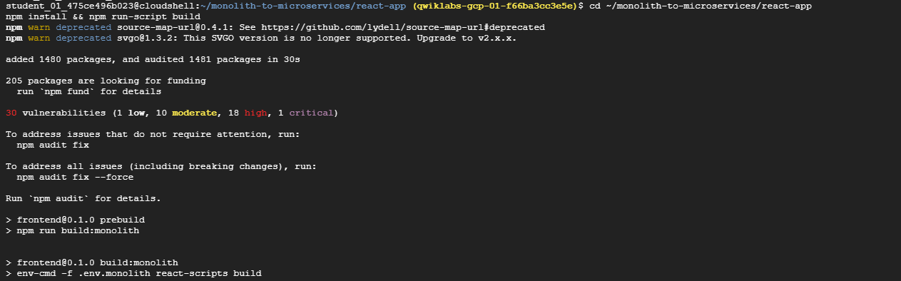Click the 'run `npm fund` for details' text
This screenshot has height=281, width=901.
(x=89, y=91)
